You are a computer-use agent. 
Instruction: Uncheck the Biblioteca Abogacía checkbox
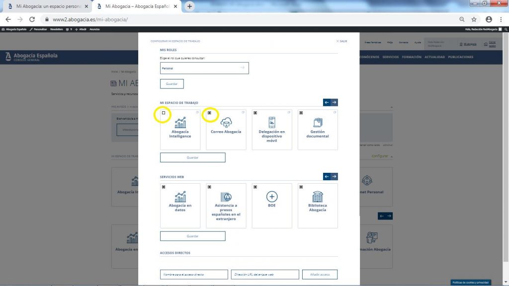(x=301, y=187)
